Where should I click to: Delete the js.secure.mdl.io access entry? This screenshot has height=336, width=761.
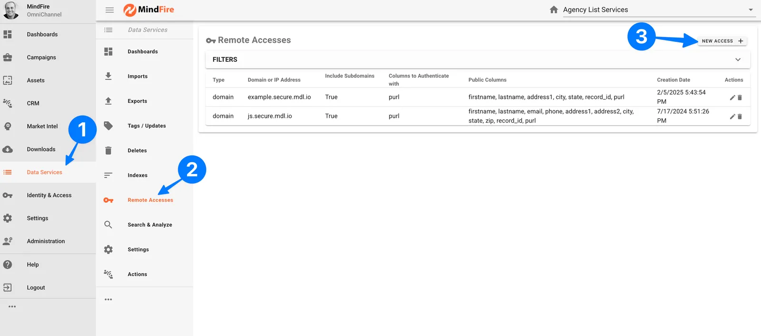pos(740,116)
